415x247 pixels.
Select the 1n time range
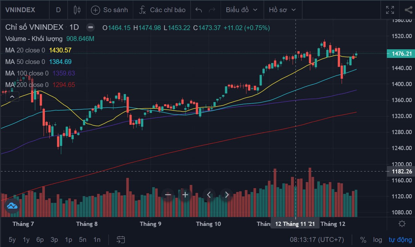click(97, 240)
